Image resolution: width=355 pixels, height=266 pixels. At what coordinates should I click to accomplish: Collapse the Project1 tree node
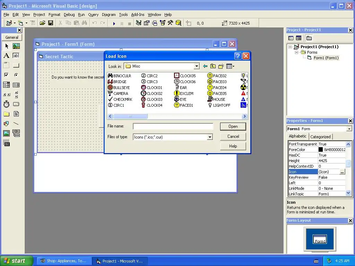290,47
